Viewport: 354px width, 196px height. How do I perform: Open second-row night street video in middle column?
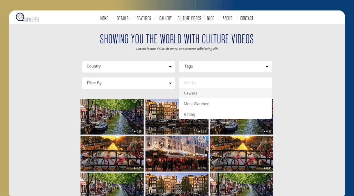tap(177, 154)
